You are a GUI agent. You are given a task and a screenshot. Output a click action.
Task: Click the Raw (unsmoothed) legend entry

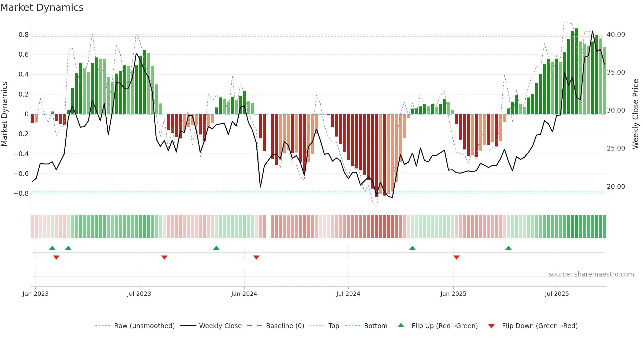point(135,326)
